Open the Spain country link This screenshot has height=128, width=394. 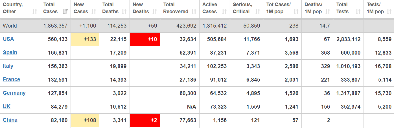click(10, 53)
